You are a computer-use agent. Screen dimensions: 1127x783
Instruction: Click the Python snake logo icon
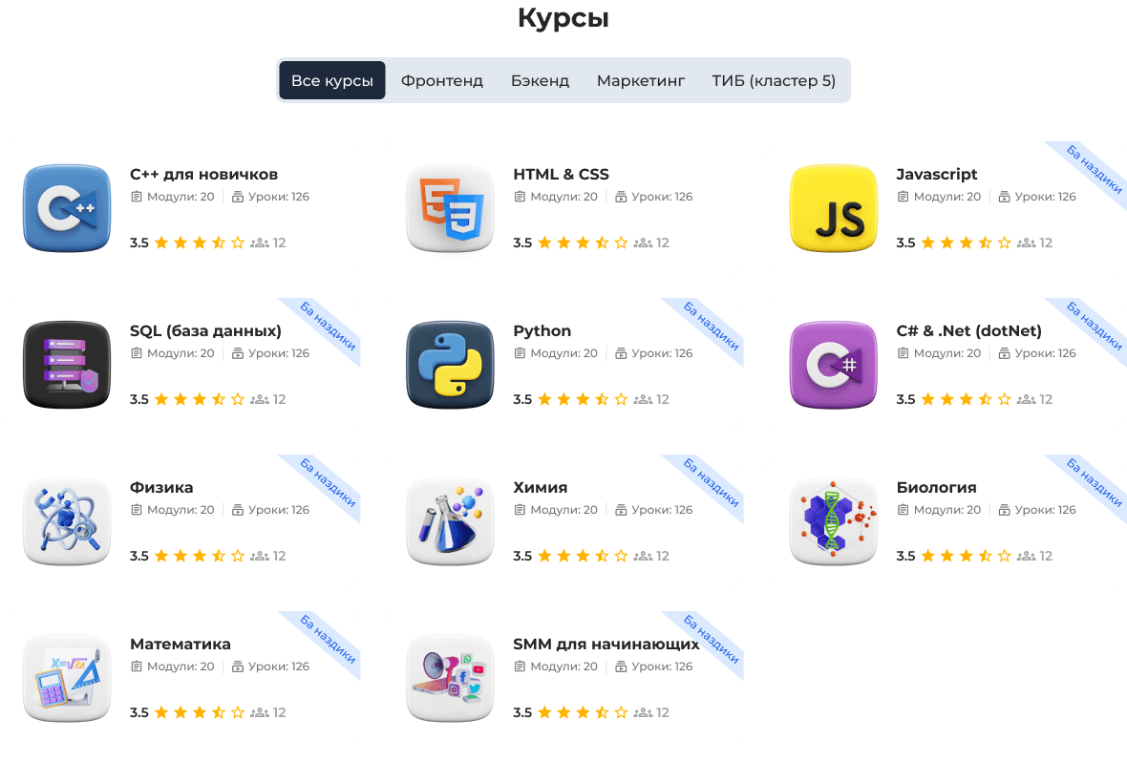(x=450, y=365)
